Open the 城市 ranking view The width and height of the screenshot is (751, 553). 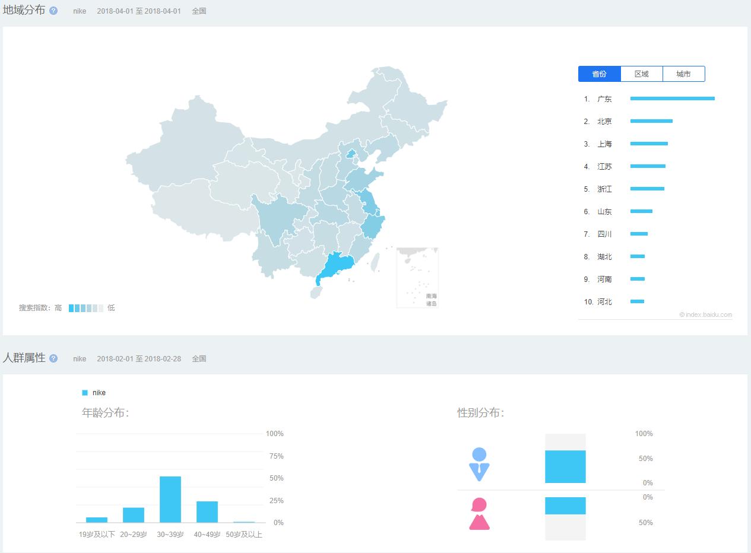click(x=683, y=74)
